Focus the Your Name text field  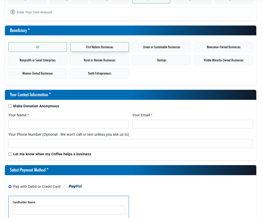click(x=68, y=124)
